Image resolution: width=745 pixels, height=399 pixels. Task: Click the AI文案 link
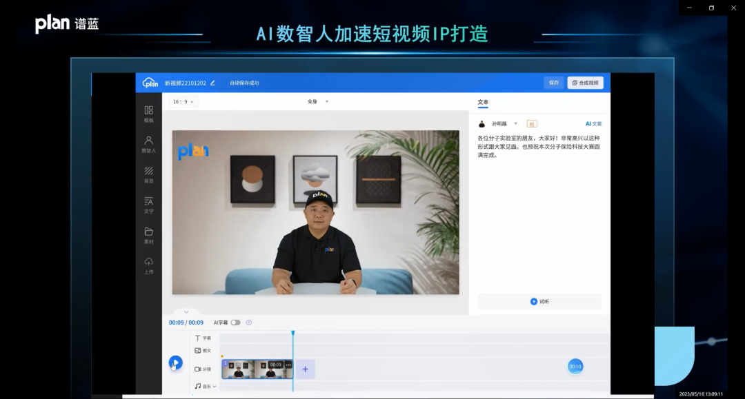click(593, 124)
